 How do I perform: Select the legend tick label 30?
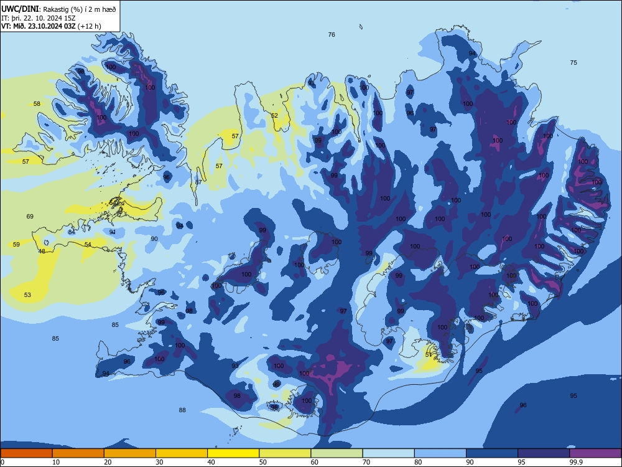coord(159,462)
